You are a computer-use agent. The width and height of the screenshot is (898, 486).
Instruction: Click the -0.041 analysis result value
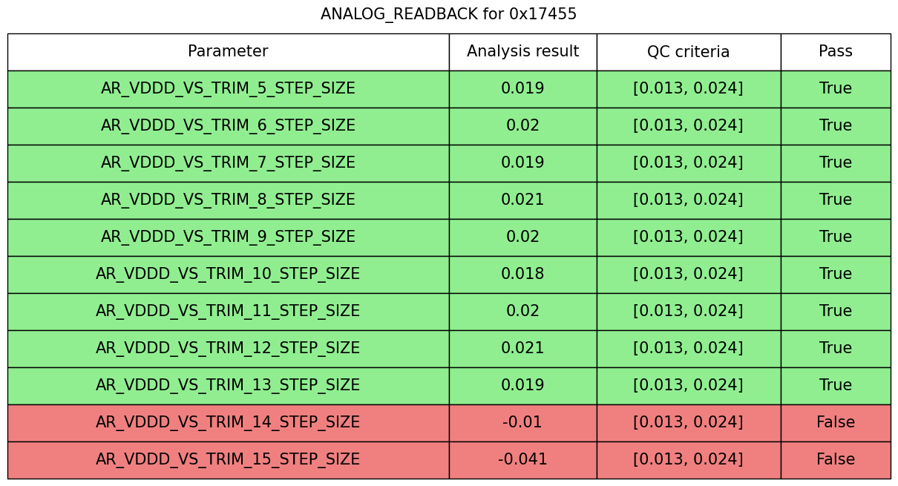click(x=522, y=460)
